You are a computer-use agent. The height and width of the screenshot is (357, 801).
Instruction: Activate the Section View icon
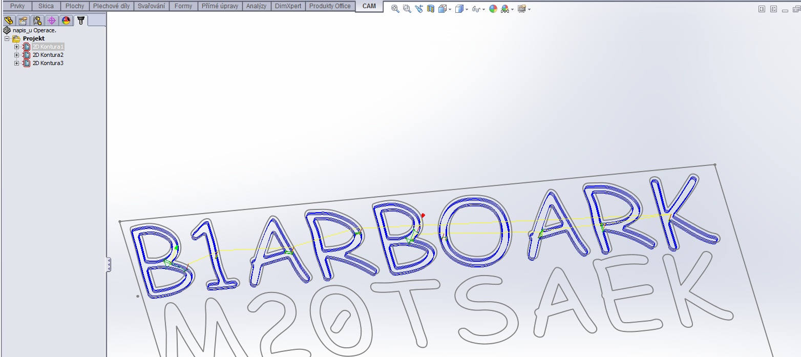(430, 9)
